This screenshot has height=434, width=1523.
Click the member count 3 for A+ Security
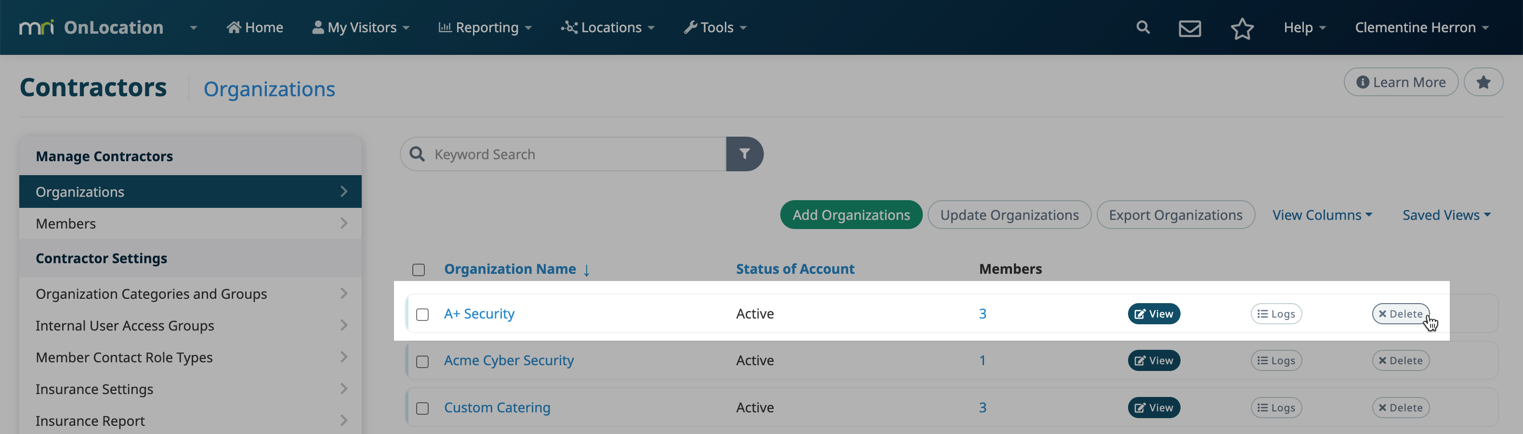coord(982,314)
